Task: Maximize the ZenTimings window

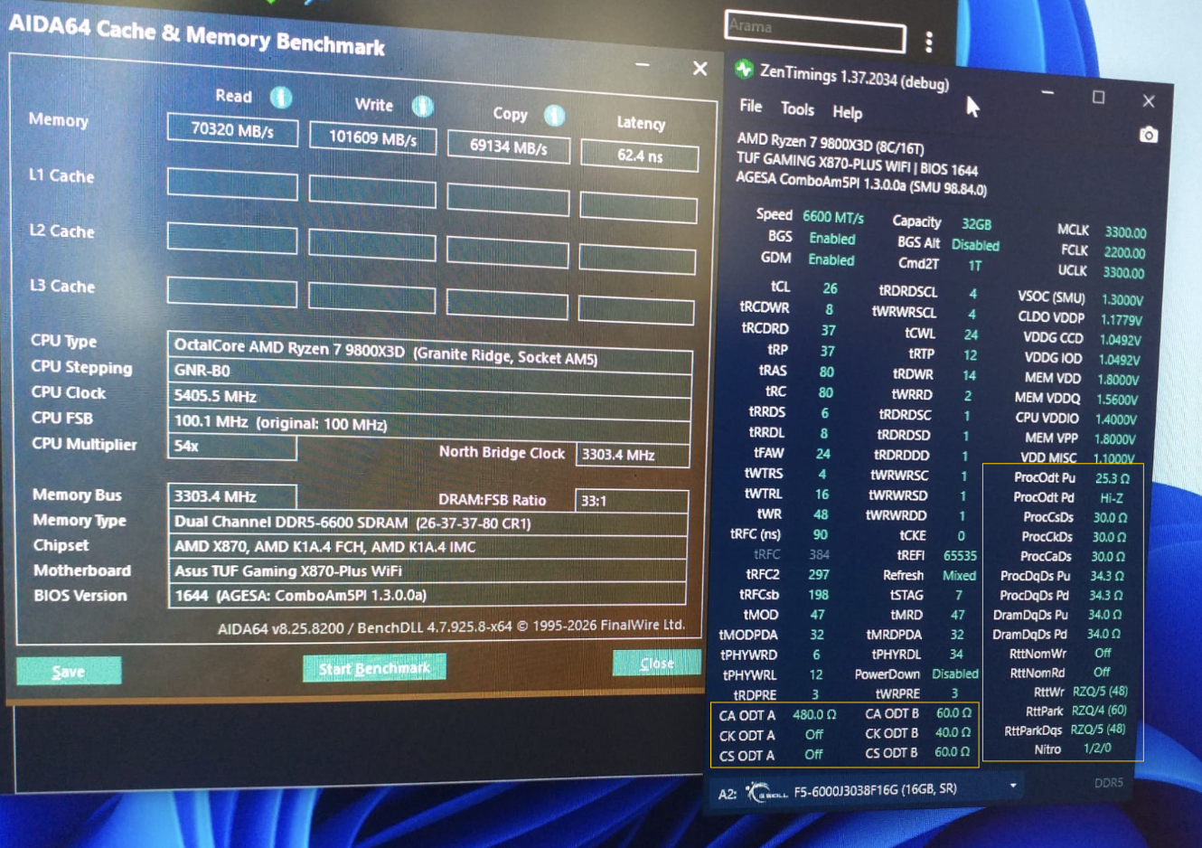Action: point(1098,97)
